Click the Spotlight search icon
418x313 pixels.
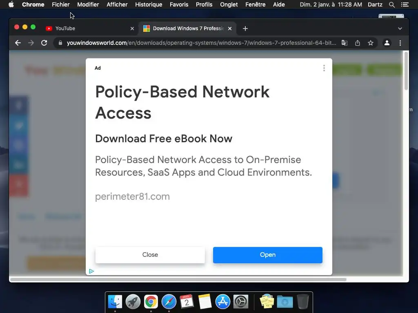[x=392, y=4]
